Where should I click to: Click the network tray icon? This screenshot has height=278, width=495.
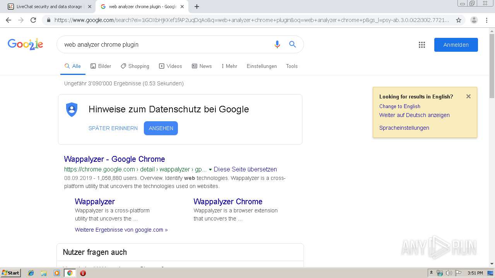(x=440, y=273)
